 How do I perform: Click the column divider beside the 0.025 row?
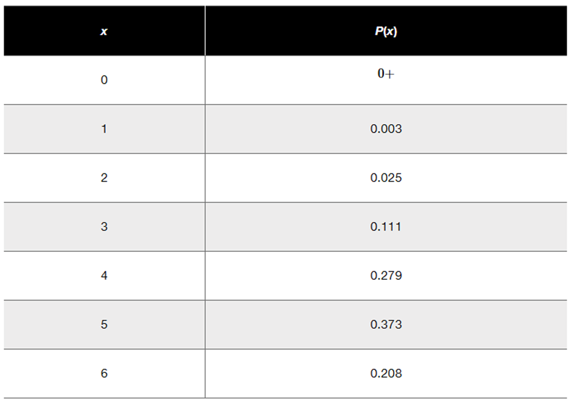pyautogui.click(x=205, y=178)
